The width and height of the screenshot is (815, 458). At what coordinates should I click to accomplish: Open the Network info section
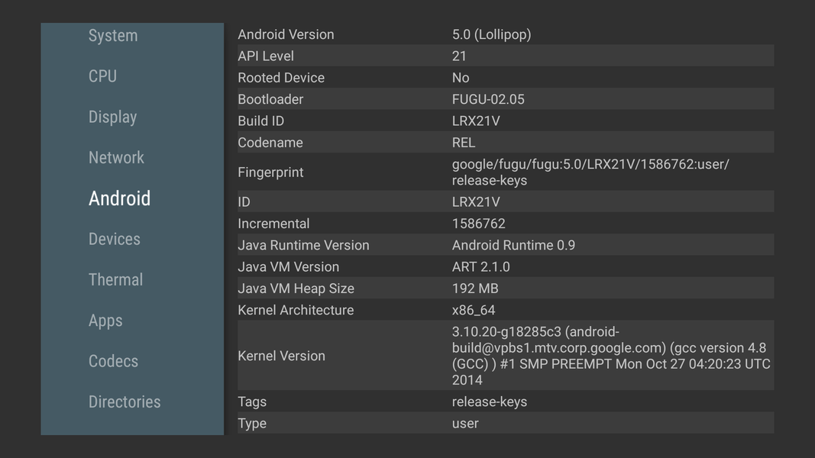click(x=116, y=158)
